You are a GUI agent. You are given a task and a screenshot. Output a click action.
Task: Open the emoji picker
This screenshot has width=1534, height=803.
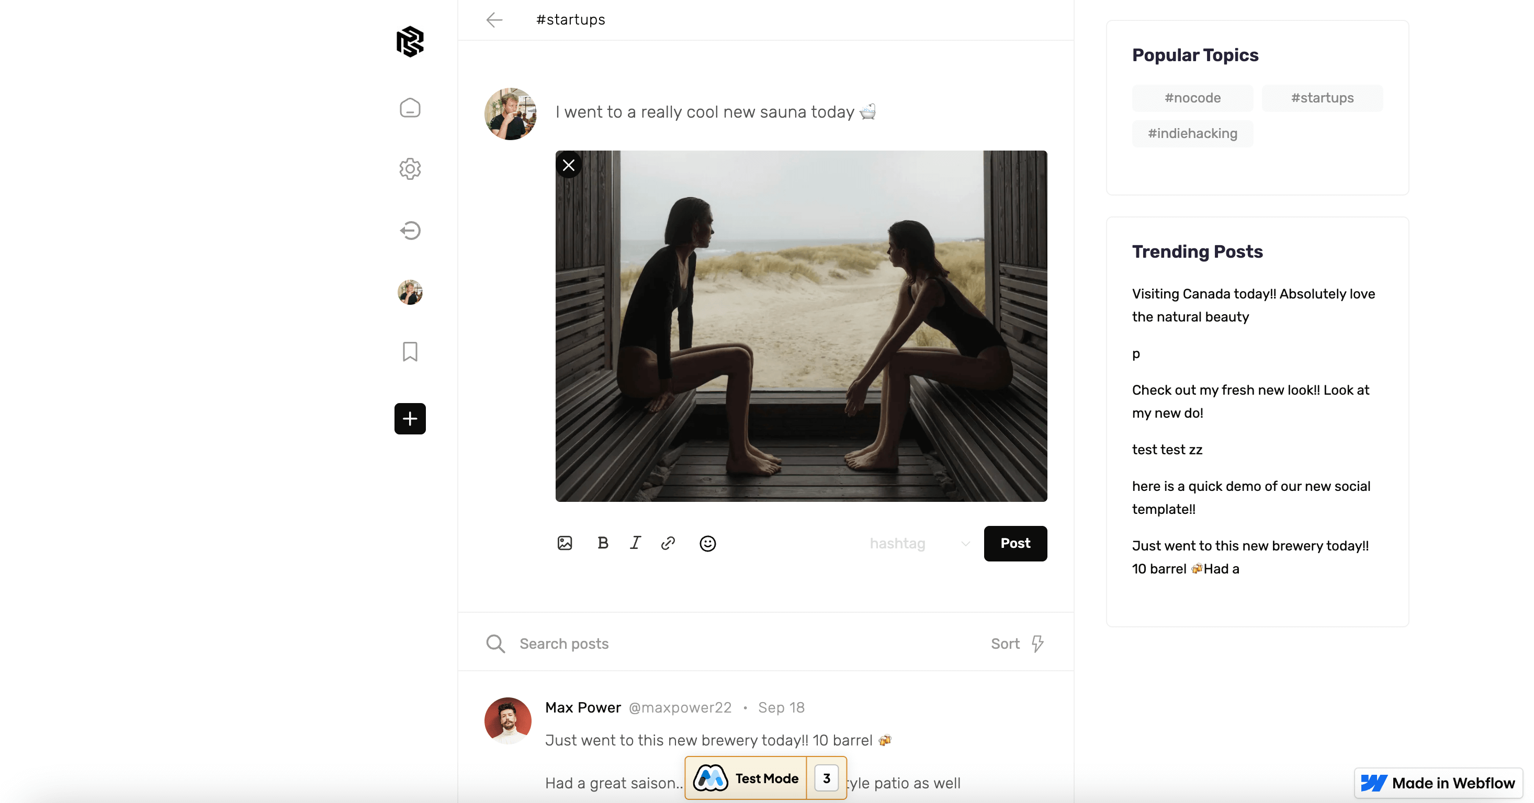pos(707,544)
